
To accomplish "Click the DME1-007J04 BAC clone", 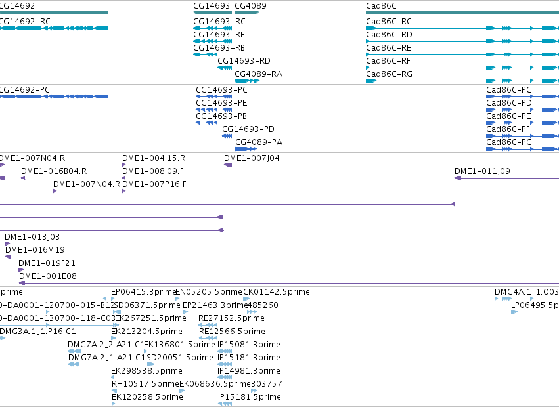I will point(391,165).
